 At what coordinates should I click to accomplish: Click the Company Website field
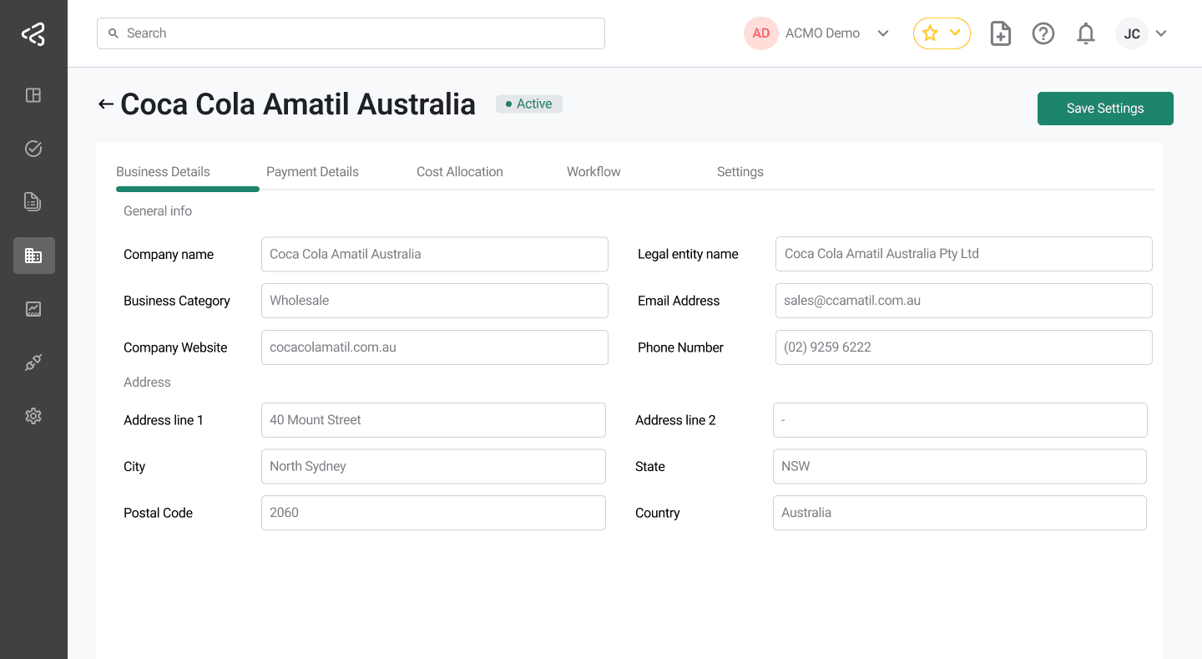click(435, 347)
